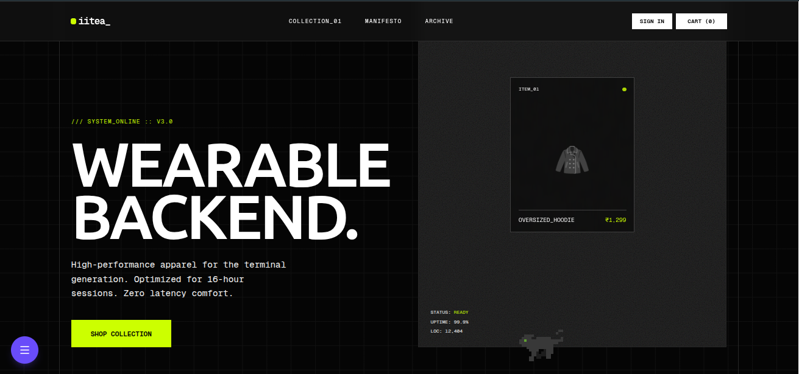Click the LOC: 12,404 stat
This screenshot has width=799, height=374.
coord(446,331)
